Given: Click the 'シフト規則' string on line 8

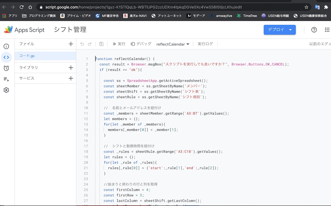Looking at the screenshot, I should pos(192,97).
